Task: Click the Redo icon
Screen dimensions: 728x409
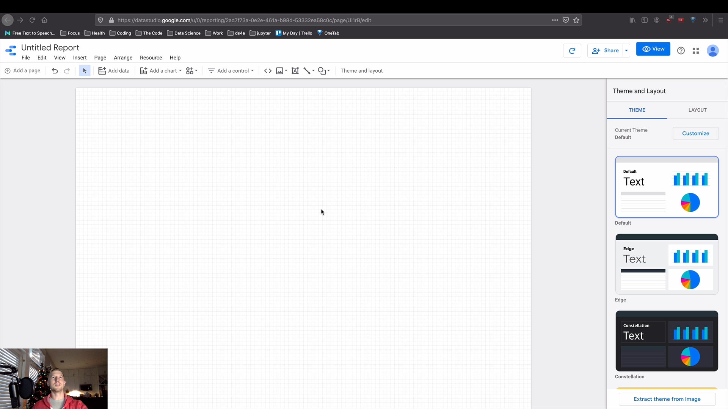Action: (x=66, y=70)
